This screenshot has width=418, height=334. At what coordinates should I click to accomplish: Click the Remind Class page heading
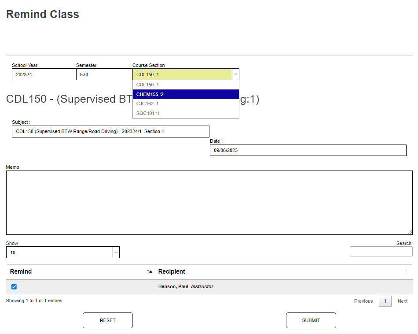pyautogui.click(x=43, y=14)
